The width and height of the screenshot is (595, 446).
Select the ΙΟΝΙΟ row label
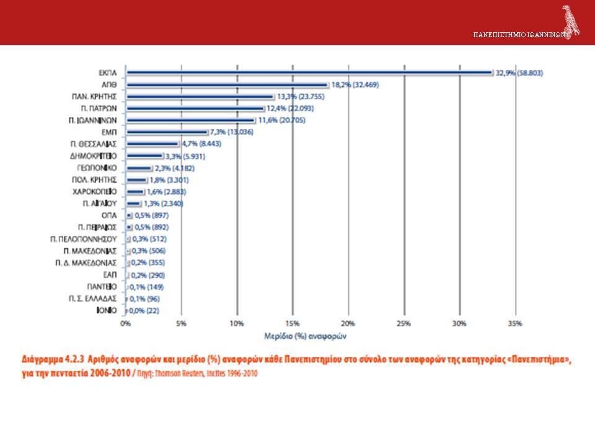pyautogui.click(x=107, y=310)
